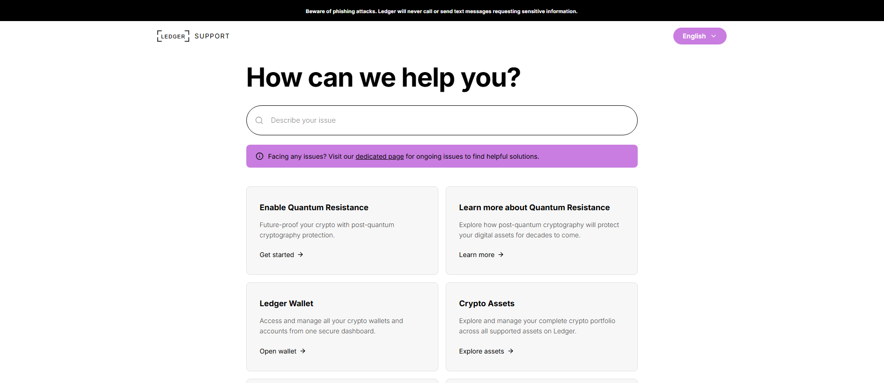Click the How can we help you? heading
This screenshot has height=383, width=884.
pyautogui.click(x=383, y=78)
